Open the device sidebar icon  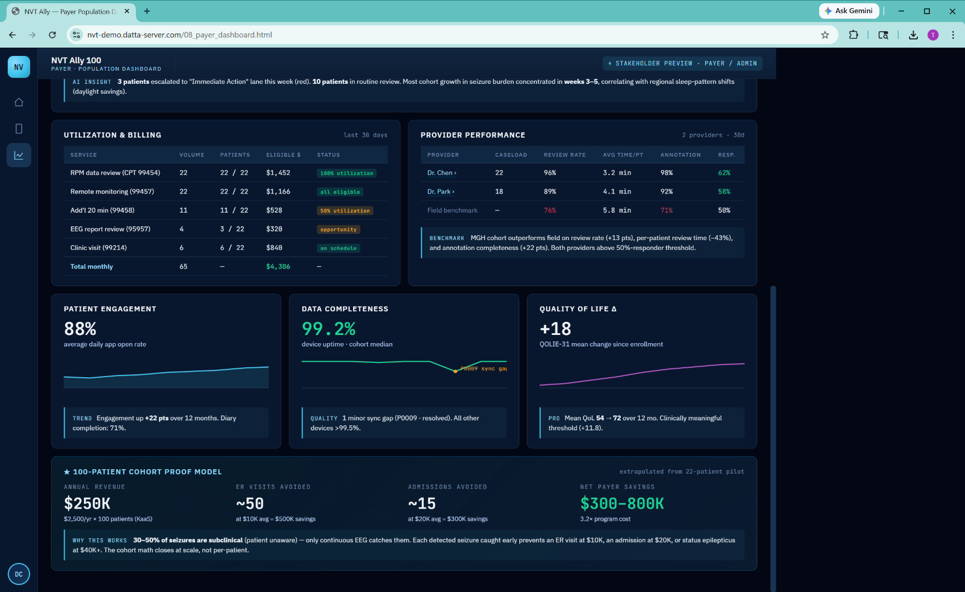coord(19,129)
